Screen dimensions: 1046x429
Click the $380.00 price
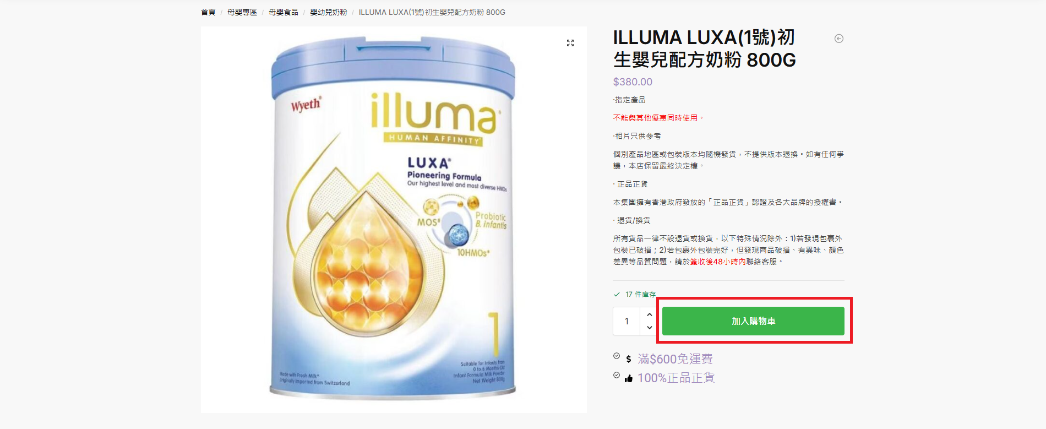pyautogui.click(x=633, y=82)
